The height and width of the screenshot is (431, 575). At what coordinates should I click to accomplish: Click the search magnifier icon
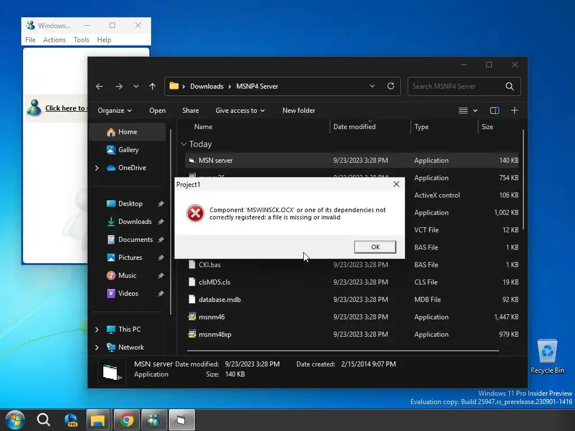[510, 86]
